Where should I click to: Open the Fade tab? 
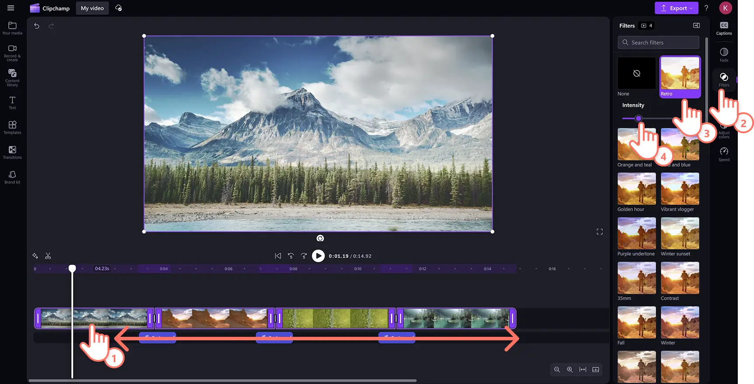(x=724, y=55)
